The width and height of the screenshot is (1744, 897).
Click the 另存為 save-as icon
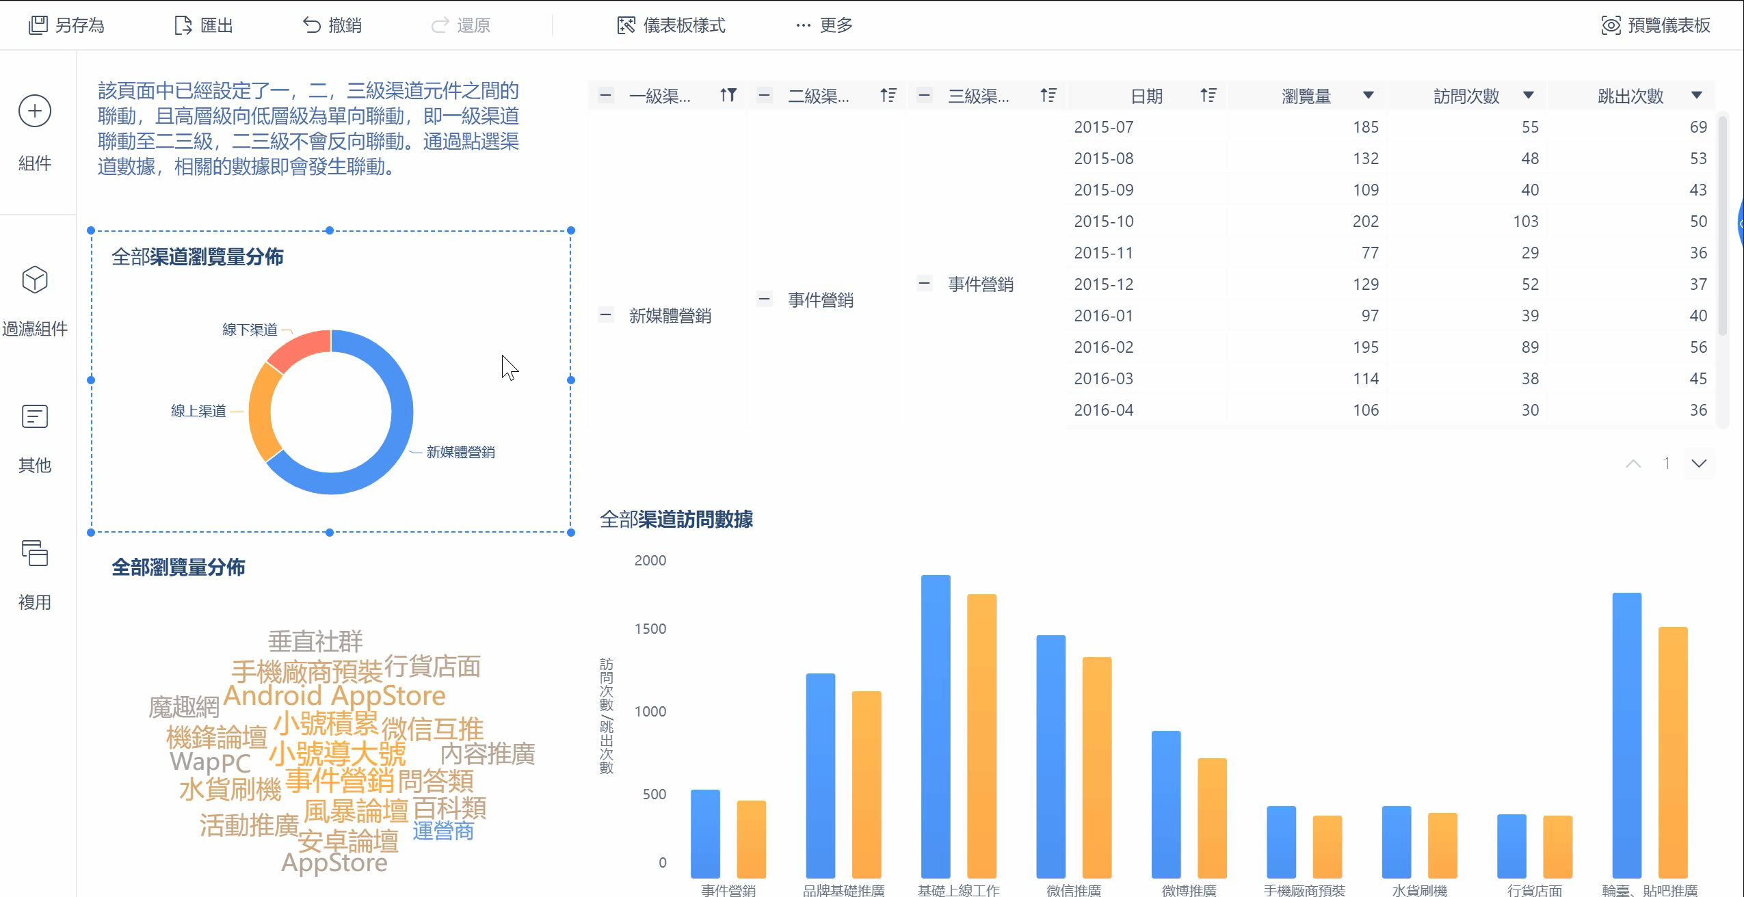pyautogui.click(x=38, y=25)
